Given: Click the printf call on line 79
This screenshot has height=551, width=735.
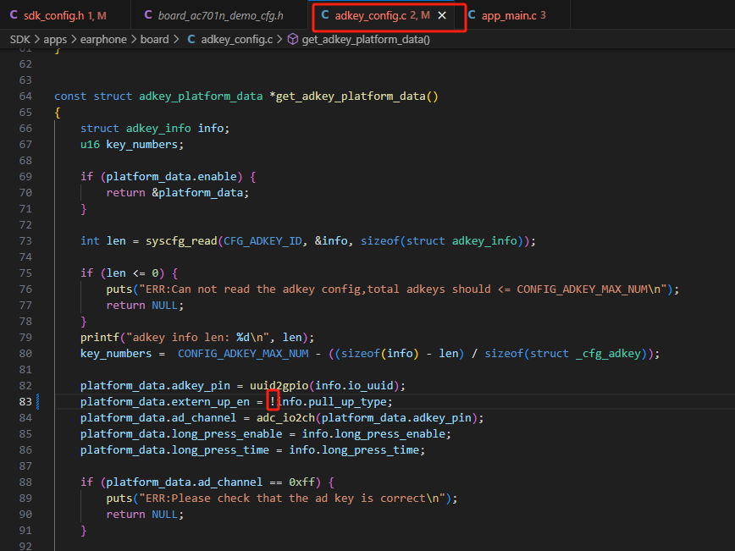Looking at the screenshot, I should point(100,338).
